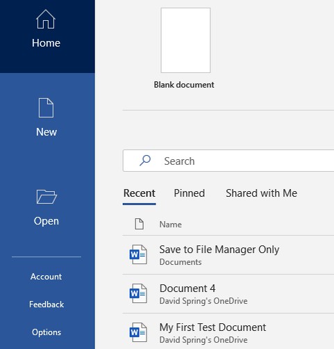Click the search magnifying glass icon

pyautogui.click(x=145, y=161)
